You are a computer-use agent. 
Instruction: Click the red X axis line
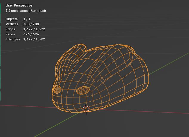(x=145, y=111)
